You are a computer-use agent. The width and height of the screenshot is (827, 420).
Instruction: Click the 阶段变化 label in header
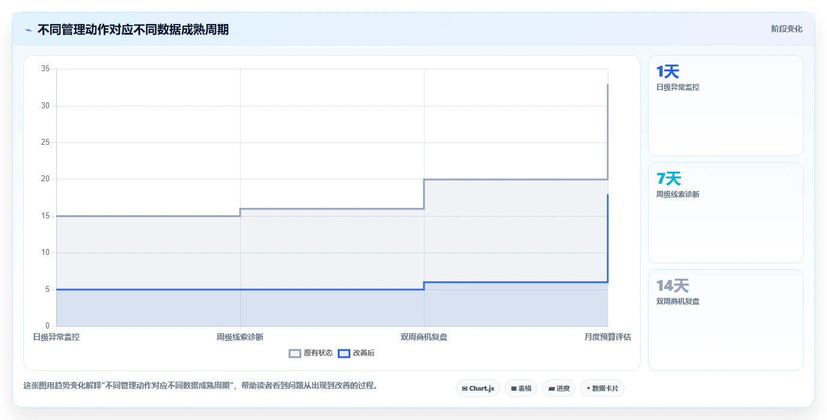coord(786,29)
